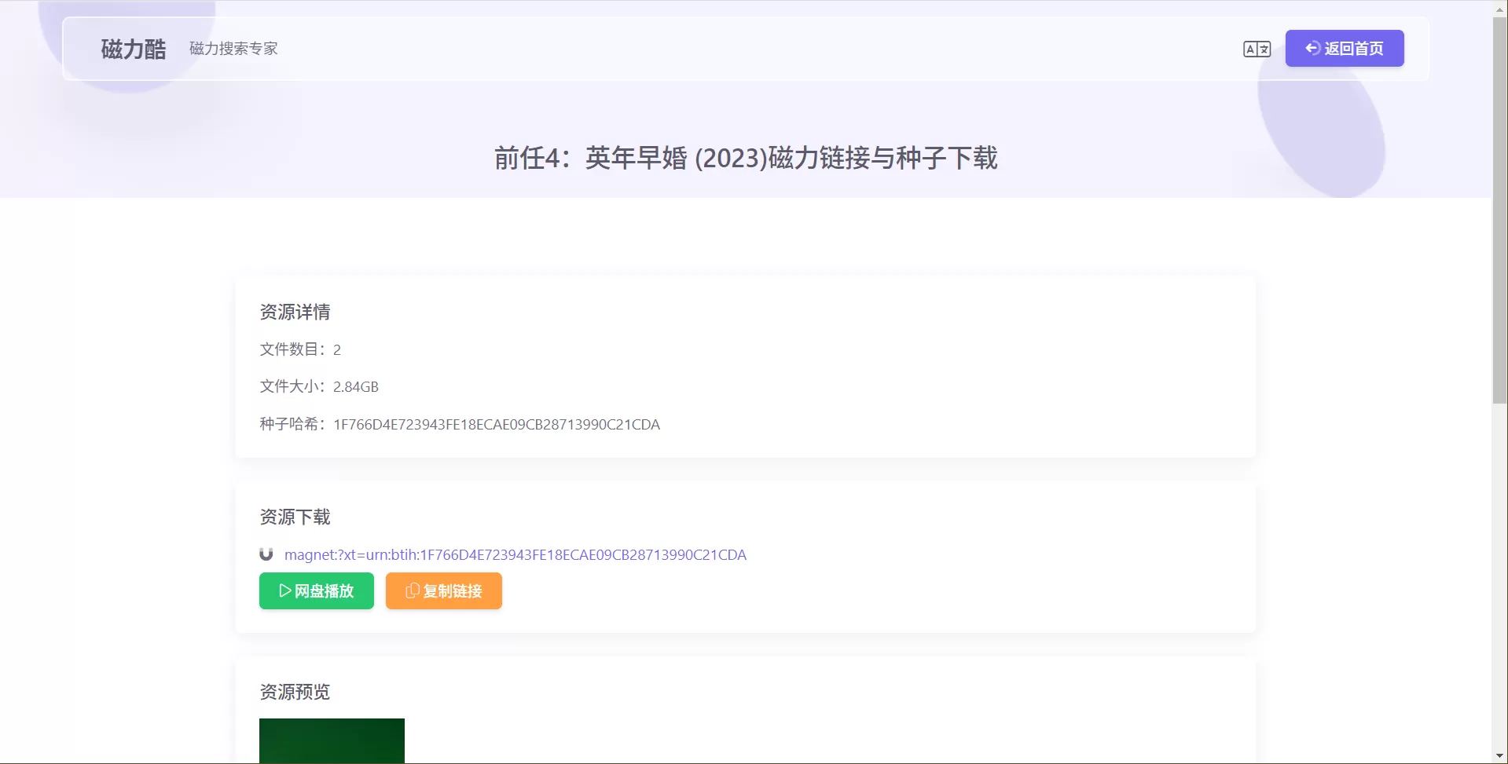This screenshot has width=1508, height=764.
Task: Click the 资源详情 section heading
Action: point(295,312)
